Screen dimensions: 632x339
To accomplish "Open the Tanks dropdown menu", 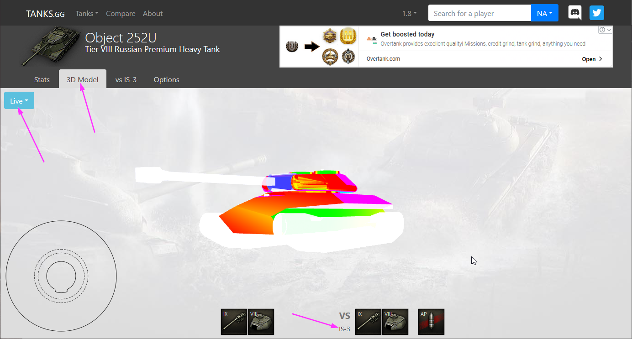I will pos(87,13).
